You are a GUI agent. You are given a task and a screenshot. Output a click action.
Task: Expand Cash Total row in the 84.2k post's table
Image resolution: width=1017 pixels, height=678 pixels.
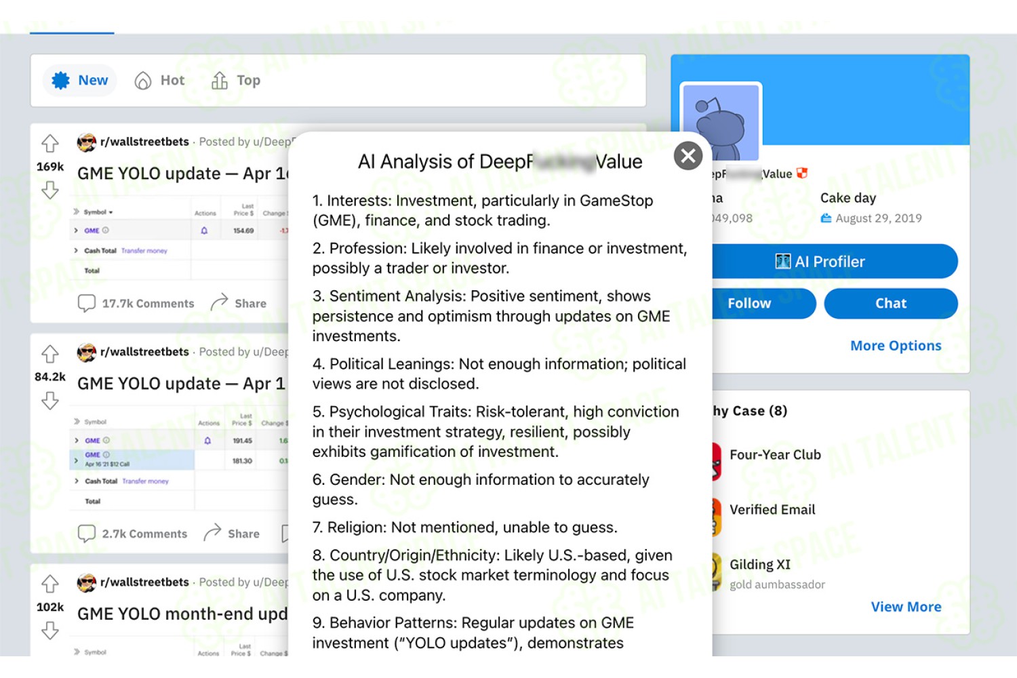(x=76, y=481)
